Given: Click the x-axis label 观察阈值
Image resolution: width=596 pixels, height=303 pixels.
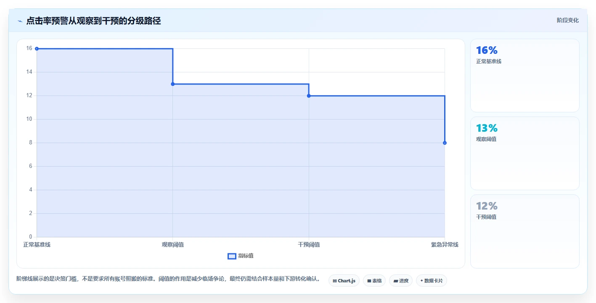Looking at the screenshot, I should pos(173,245).
